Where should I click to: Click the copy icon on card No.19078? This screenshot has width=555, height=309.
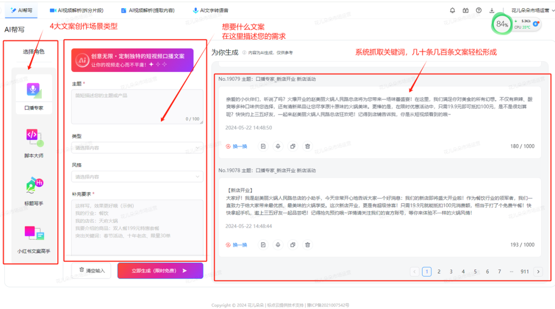coord(293,245)
